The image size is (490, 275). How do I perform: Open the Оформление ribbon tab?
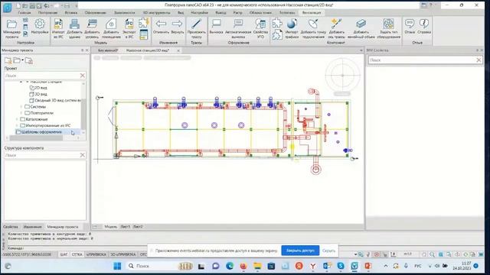[x=95, y=13]
